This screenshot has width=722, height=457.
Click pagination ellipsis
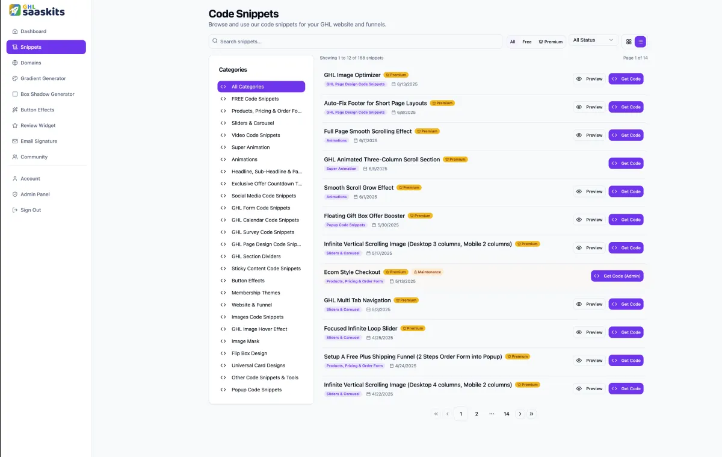[x=492, y=414]
